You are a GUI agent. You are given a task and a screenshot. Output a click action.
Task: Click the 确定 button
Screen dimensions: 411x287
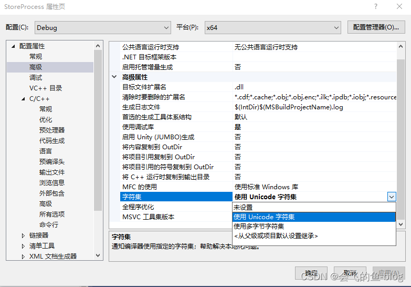click(311, 273)
